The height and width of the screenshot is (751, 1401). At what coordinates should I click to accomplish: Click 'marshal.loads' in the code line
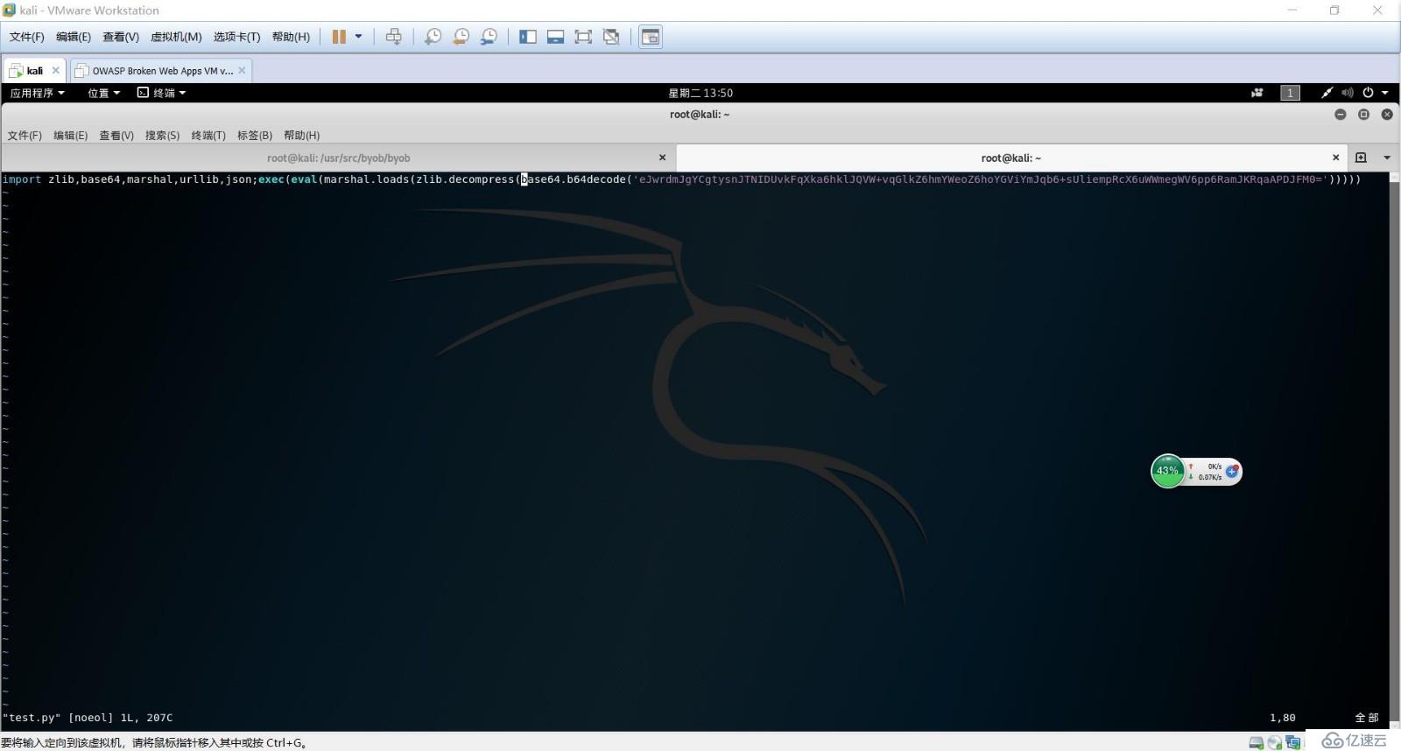[366, 179]
